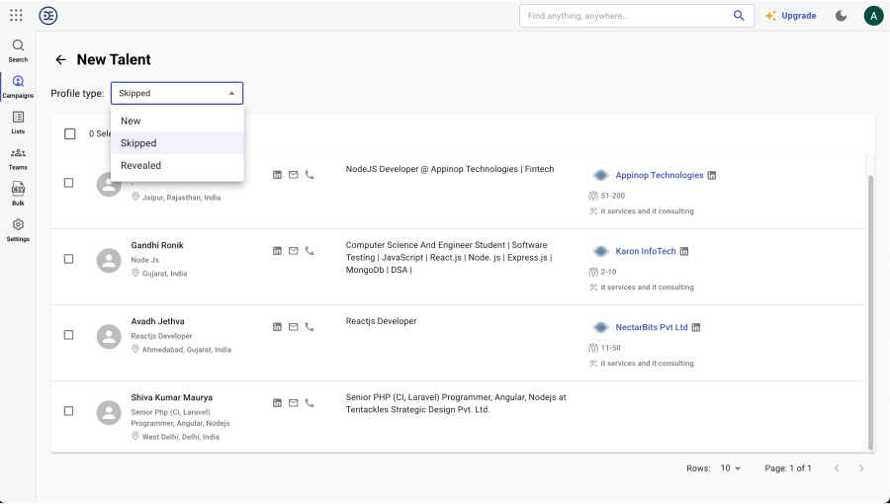Open Search in the sidebar
The image size is (890, 504).
(x=18, y=50)
